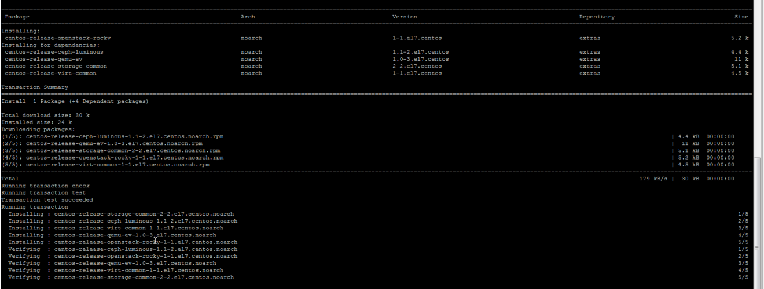Select centos-release-virt-common in the package table
The image size is (764, 289).
pos(50,73)
